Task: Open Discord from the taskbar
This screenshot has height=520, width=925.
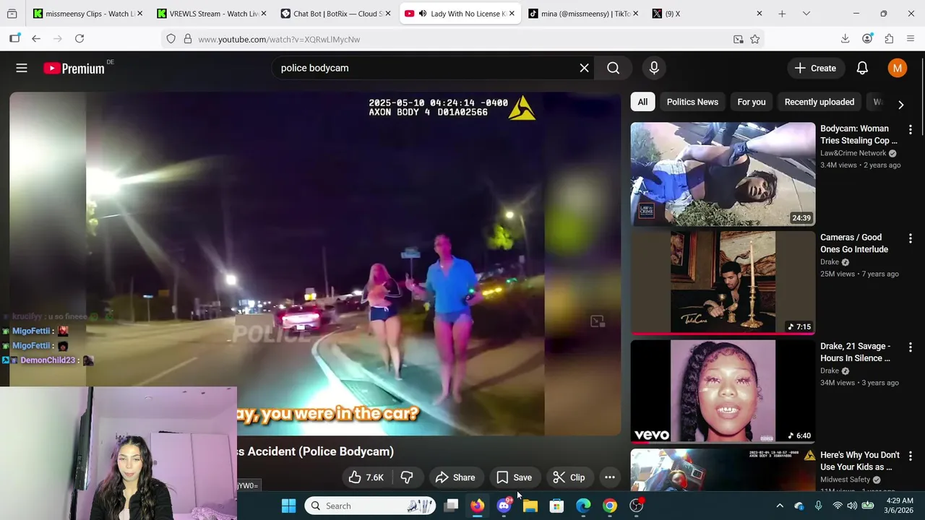Action: 504,506
